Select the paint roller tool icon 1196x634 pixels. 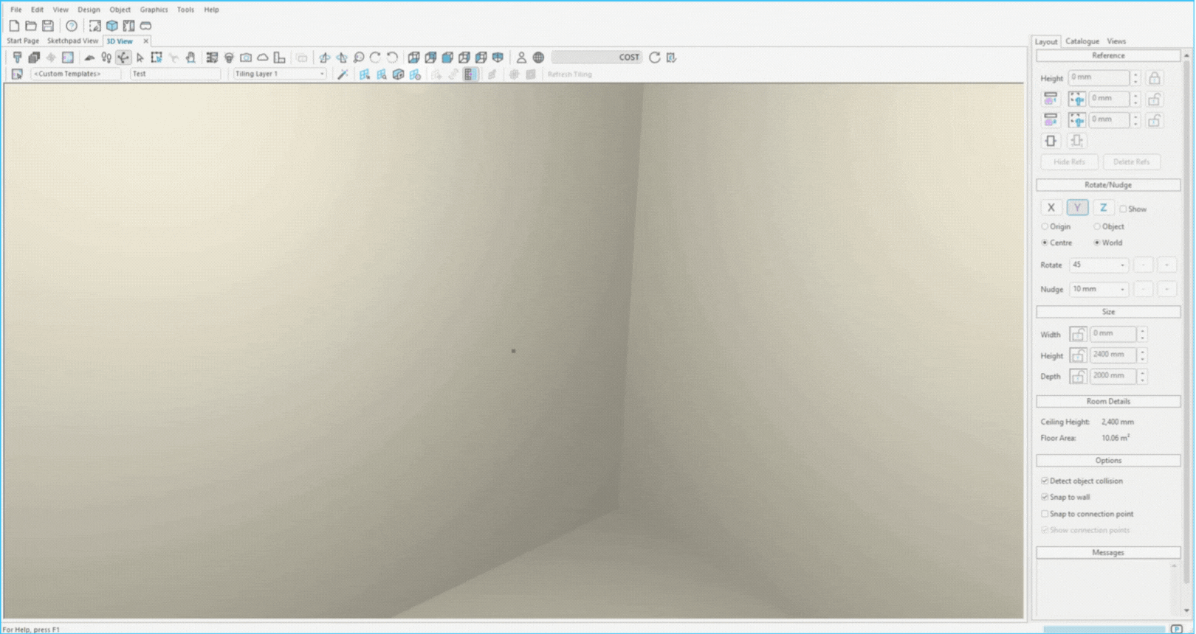[x=17, y=58]
